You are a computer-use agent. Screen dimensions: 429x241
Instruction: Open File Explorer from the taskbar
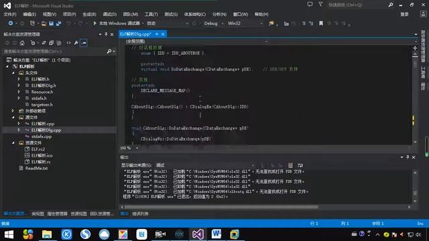47,234
